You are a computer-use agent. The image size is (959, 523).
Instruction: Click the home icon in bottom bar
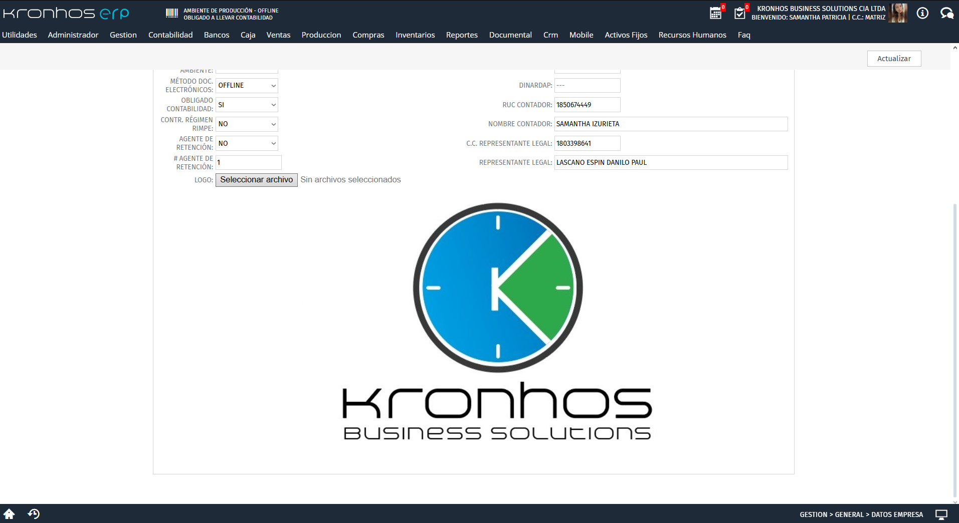9,514
